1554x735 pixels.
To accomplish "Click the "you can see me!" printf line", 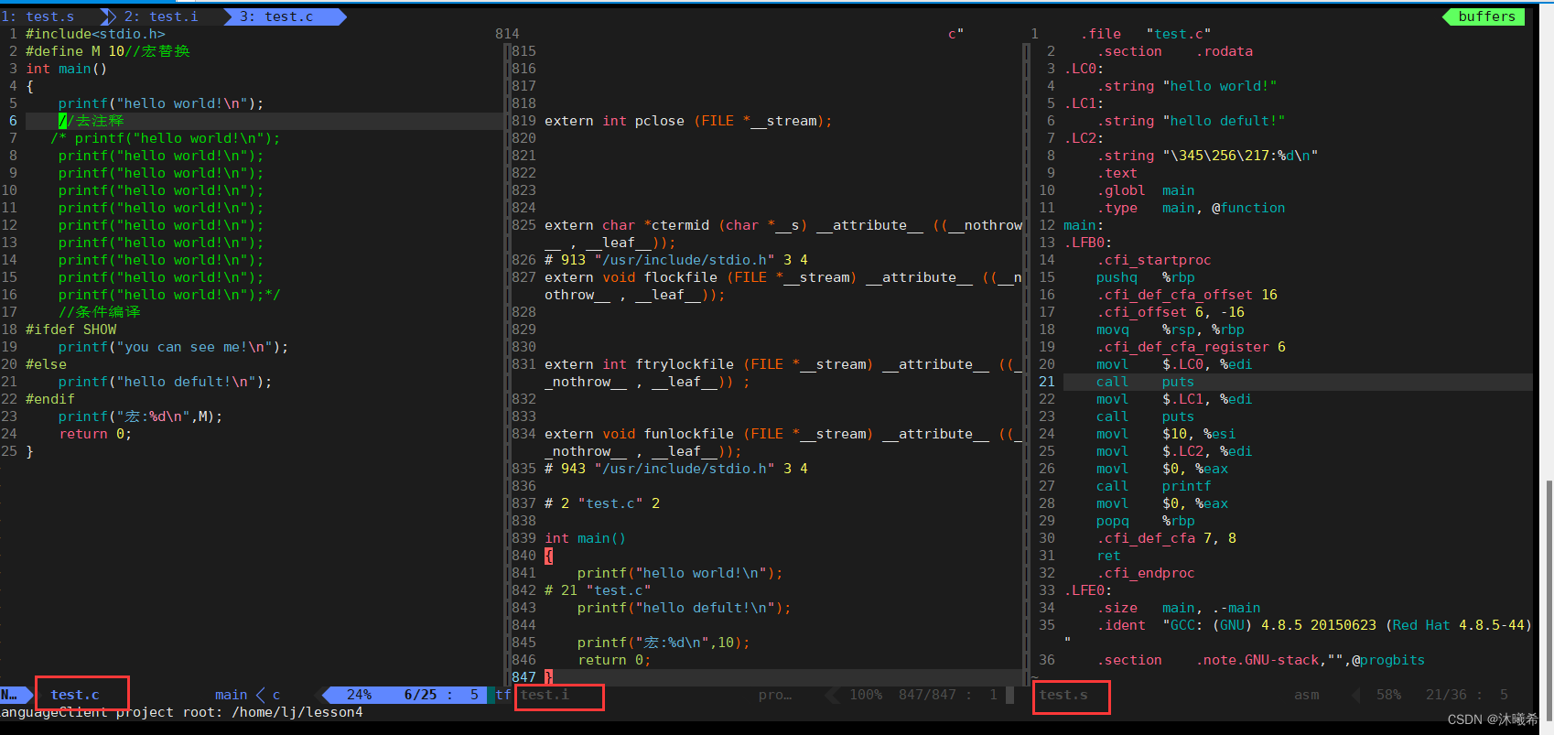I will pos(173,347).
